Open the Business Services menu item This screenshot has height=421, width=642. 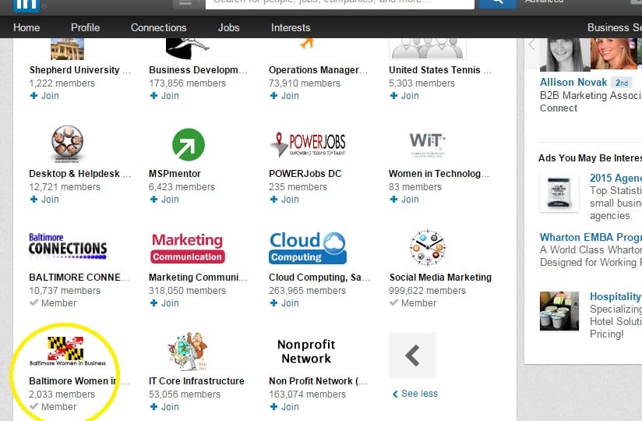614,27
